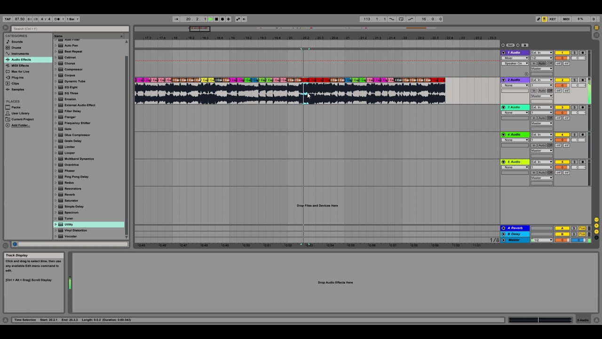Viewport: 602px width, 339px height.
Task: Expand the Utility device folder
Action: click(55, 225)
